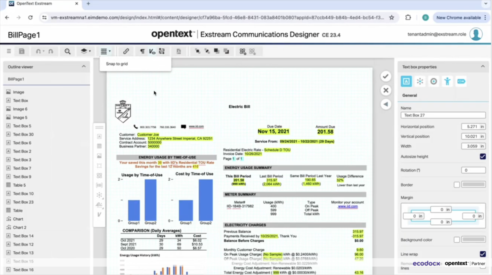Select Snap to grid menu option
The height and width of the screenshot is (275, 492).
click(x=117, y=64)
